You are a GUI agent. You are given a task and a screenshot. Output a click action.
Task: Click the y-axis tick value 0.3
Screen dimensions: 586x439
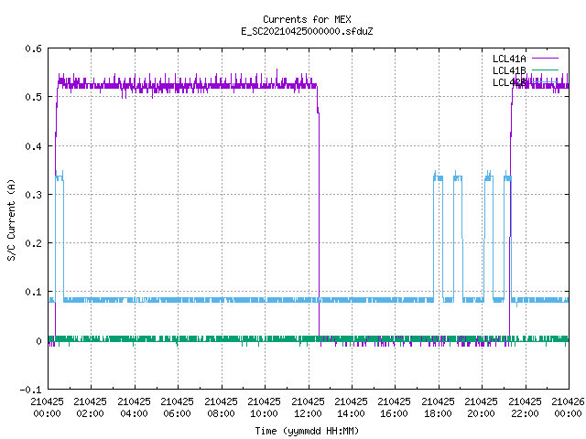[x=33, y=195]
